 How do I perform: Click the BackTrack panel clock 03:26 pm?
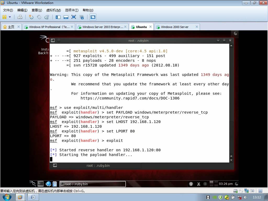tap(226, 184)
